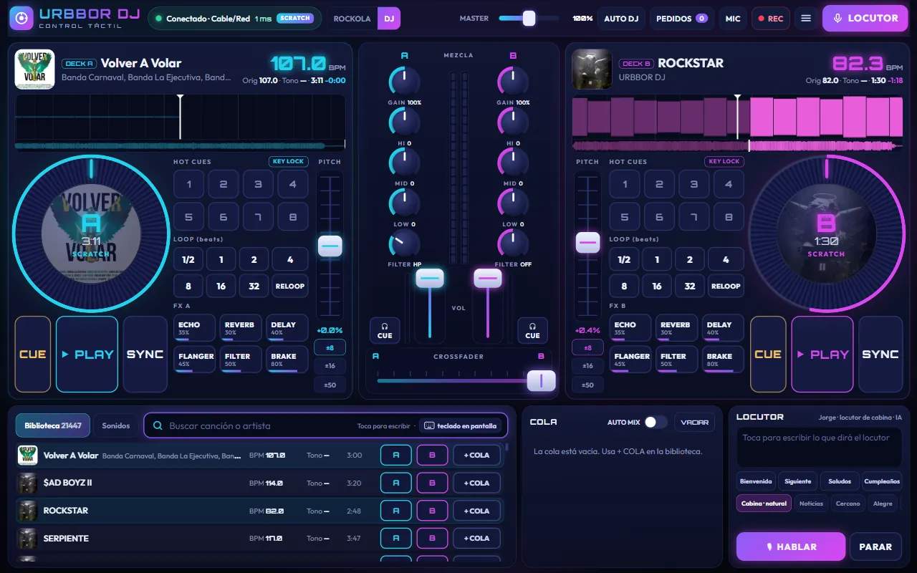
Task: Click the MASTER volume slider
Action: click(529, 19)
